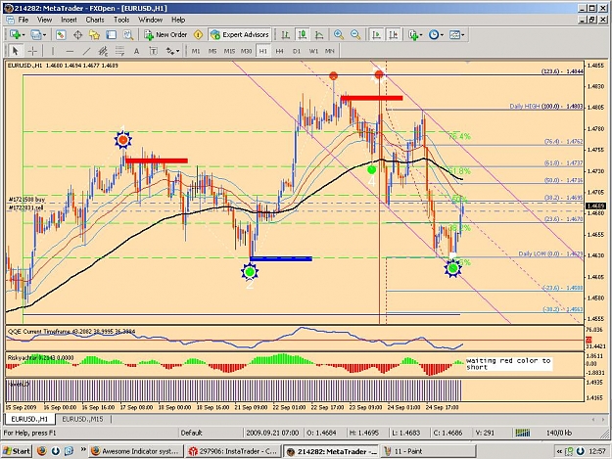Click the New Order button

[165, 34]
